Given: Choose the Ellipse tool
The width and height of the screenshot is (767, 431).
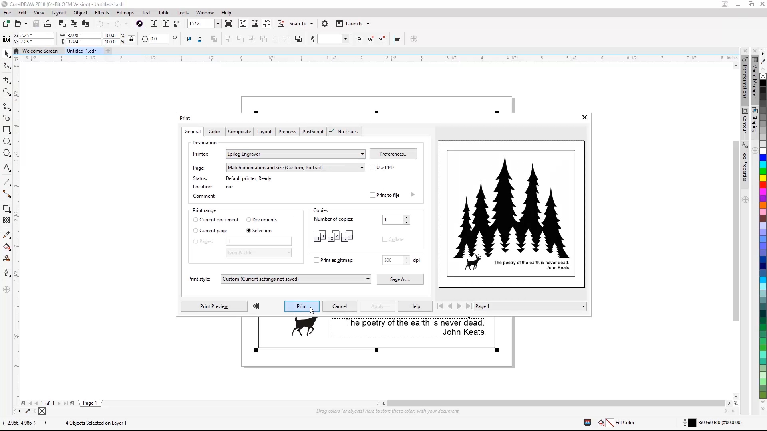Looking at the screenshot, I should pos(6,141).
